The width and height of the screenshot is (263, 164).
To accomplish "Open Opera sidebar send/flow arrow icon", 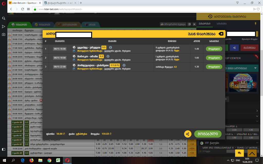I will [4, 26].
